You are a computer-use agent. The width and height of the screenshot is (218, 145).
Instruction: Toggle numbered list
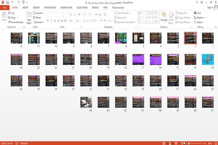click(x=90, y=15)
